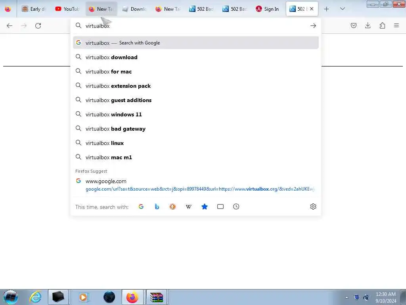406x305 pixels.
Task: Select 'virtualbox bad gateway' suggestion
Action: [x=196, y=129]
